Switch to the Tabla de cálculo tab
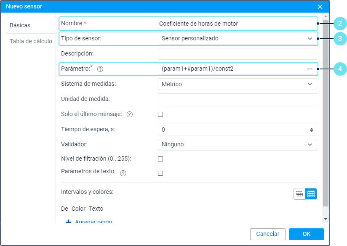The width and height of the screenshot is (347, 246). click(x=31, y=41)
